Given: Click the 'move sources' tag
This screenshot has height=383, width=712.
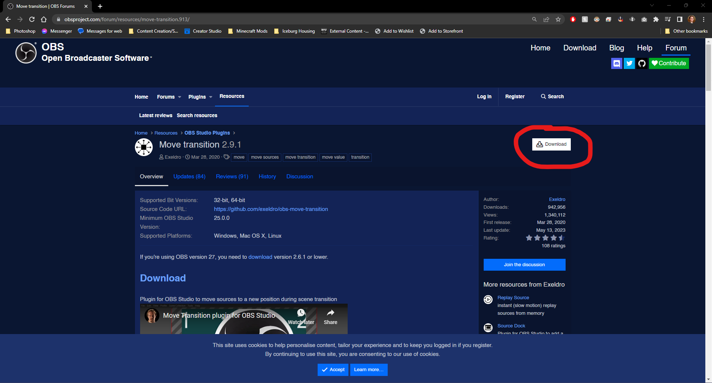Looking at the screenshot, I should pos(265,158).
